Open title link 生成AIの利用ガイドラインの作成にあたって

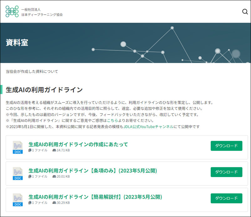[x=78, y=144]
